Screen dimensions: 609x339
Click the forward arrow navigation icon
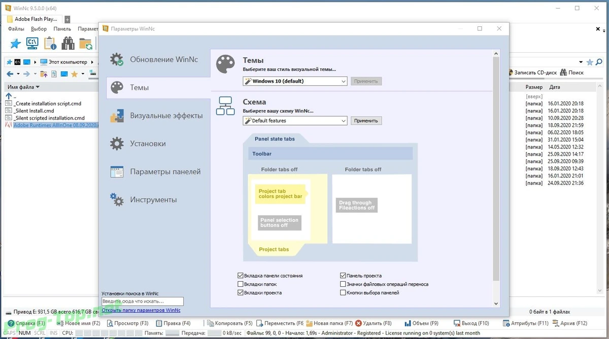[x=27, y=74]
